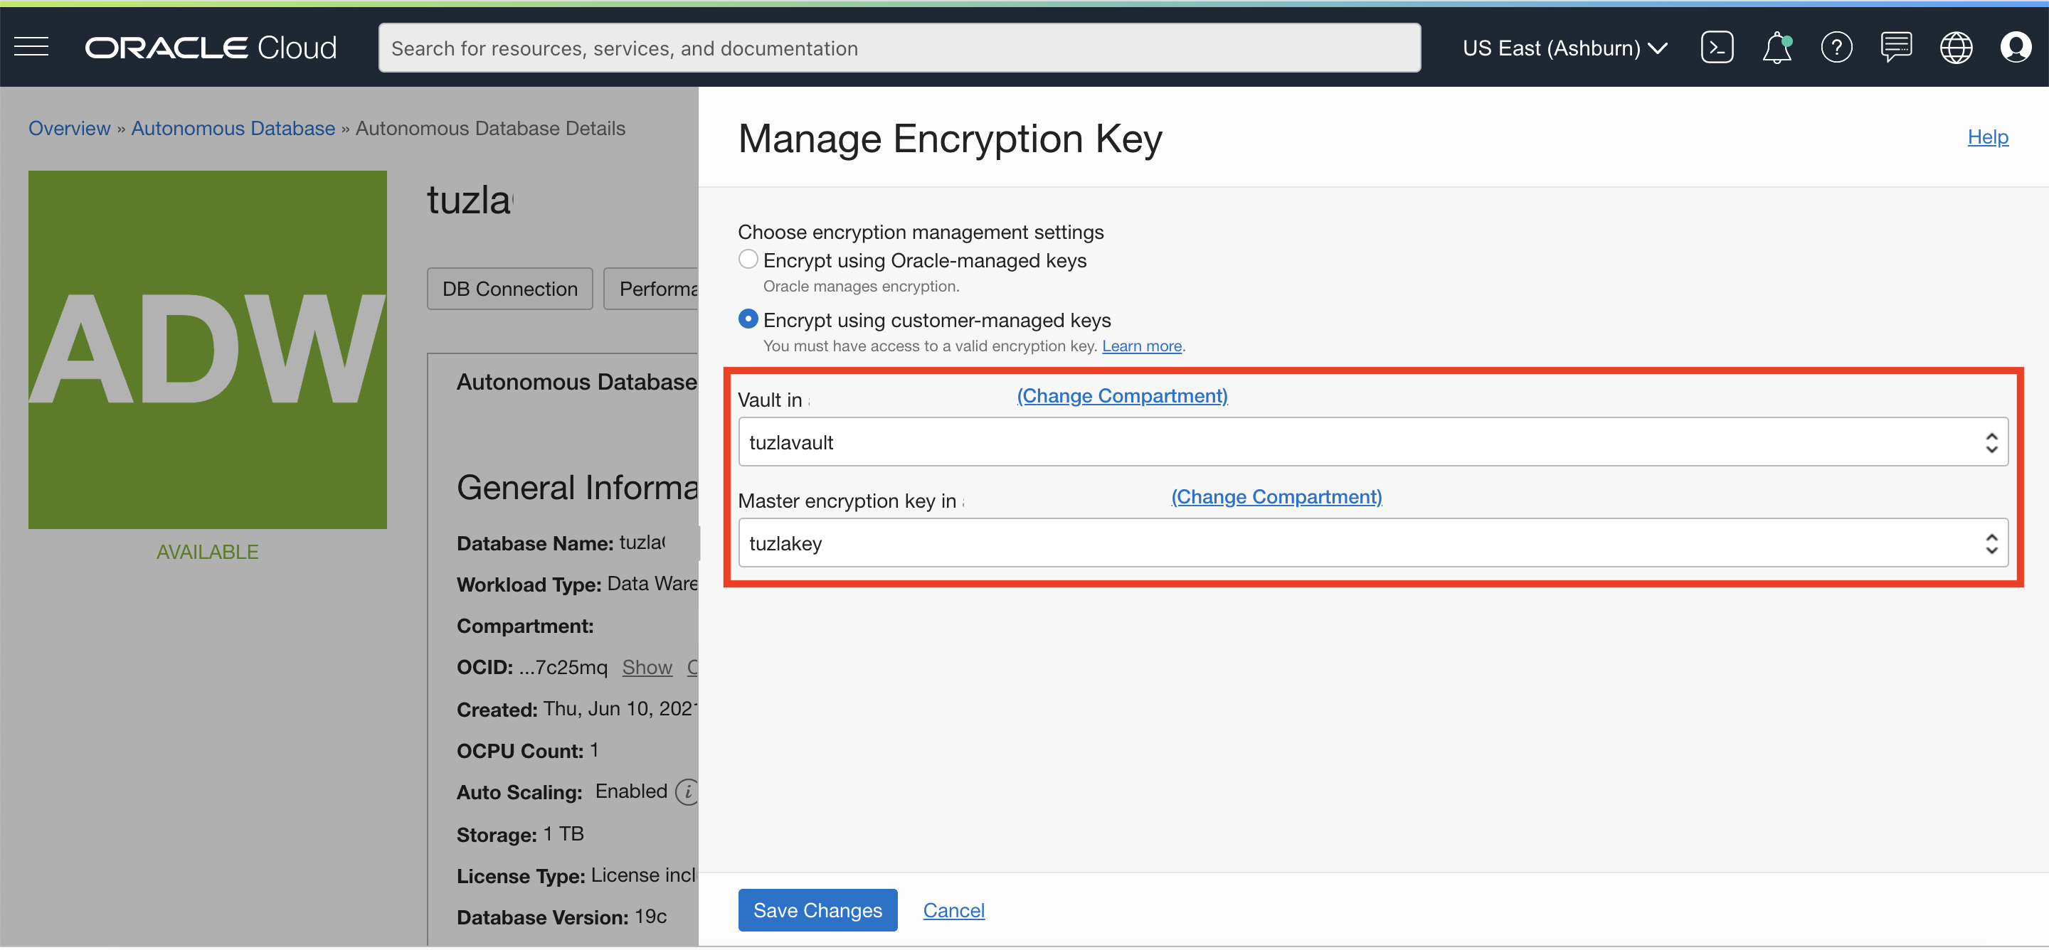Click the Oracle Cloud logo
The width and height of the screenshot is (2049, 950).
click(211, 48)
